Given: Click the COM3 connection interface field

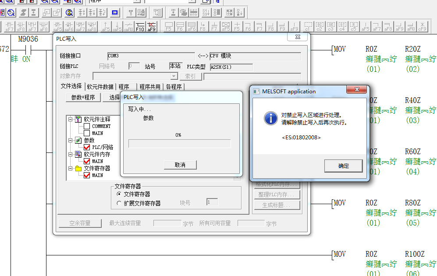Looking at the screenshot, I should (x=150, y=56).
